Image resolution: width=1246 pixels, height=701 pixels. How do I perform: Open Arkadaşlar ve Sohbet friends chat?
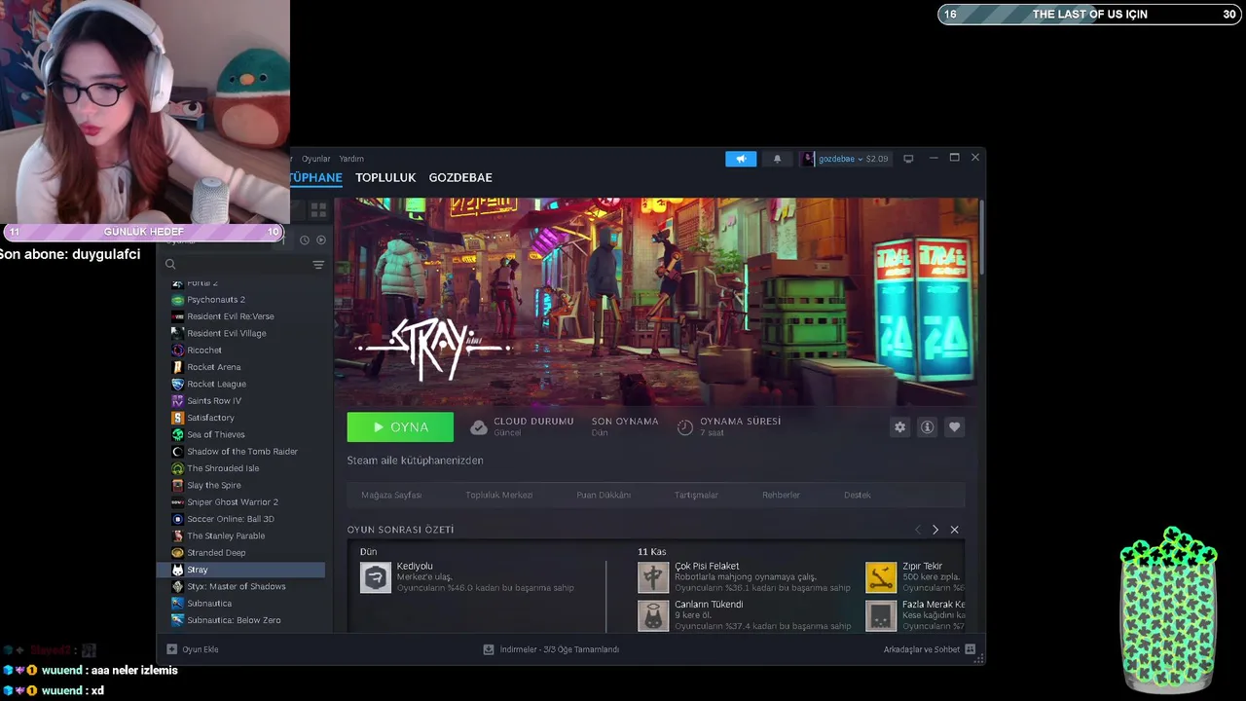930,649
